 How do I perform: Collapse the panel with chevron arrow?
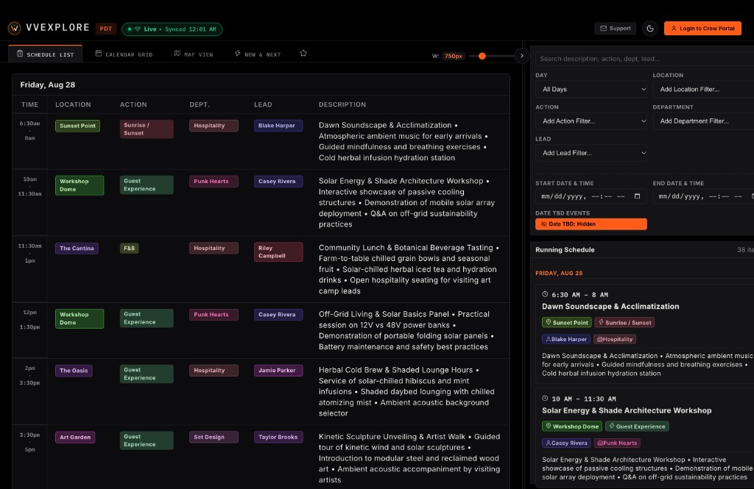tap(522, 56)
